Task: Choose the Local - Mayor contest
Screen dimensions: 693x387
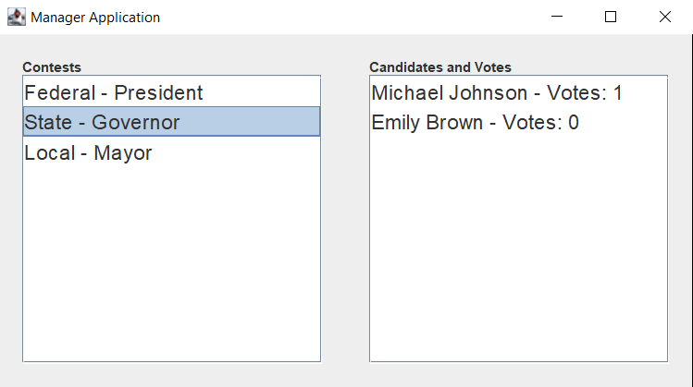Action: (171, 151)
